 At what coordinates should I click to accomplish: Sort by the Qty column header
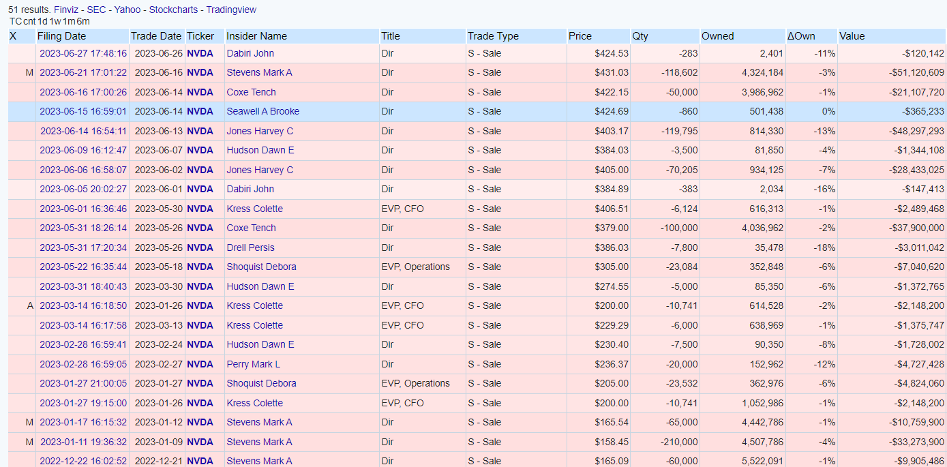(640, 36)
